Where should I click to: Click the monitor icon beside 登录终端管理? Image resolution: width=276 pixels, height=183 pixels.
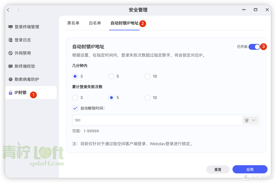[x=10, y=27]
